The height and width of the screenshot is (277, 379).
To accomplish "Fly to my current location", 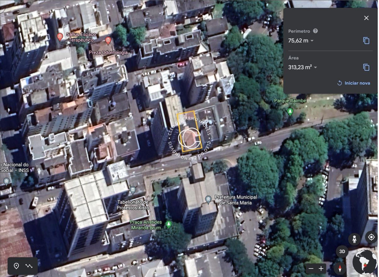I will point(371,237).
